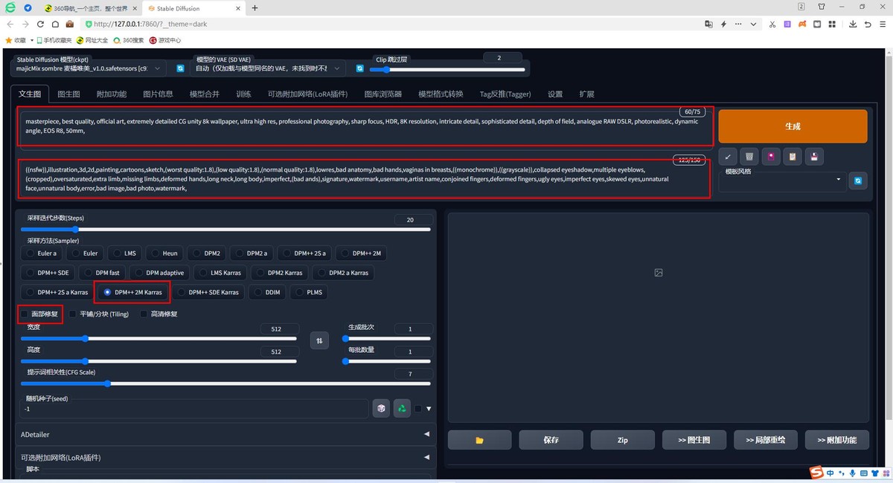Click the trash icon to clear prompts
The height and width of the screenshot is (483, 893).
pyautogui.click(x=749, y=156)
